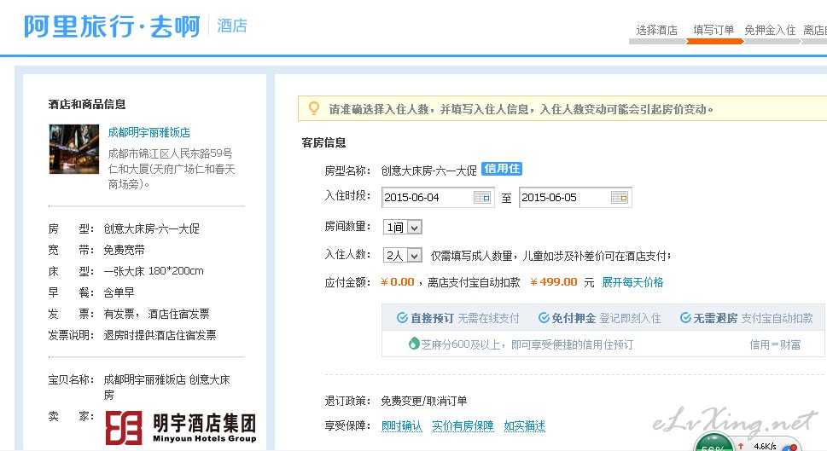Click the 酒店和商品信息 panel heading
Viewport: 827px width, 451px height.
[87, 104]
